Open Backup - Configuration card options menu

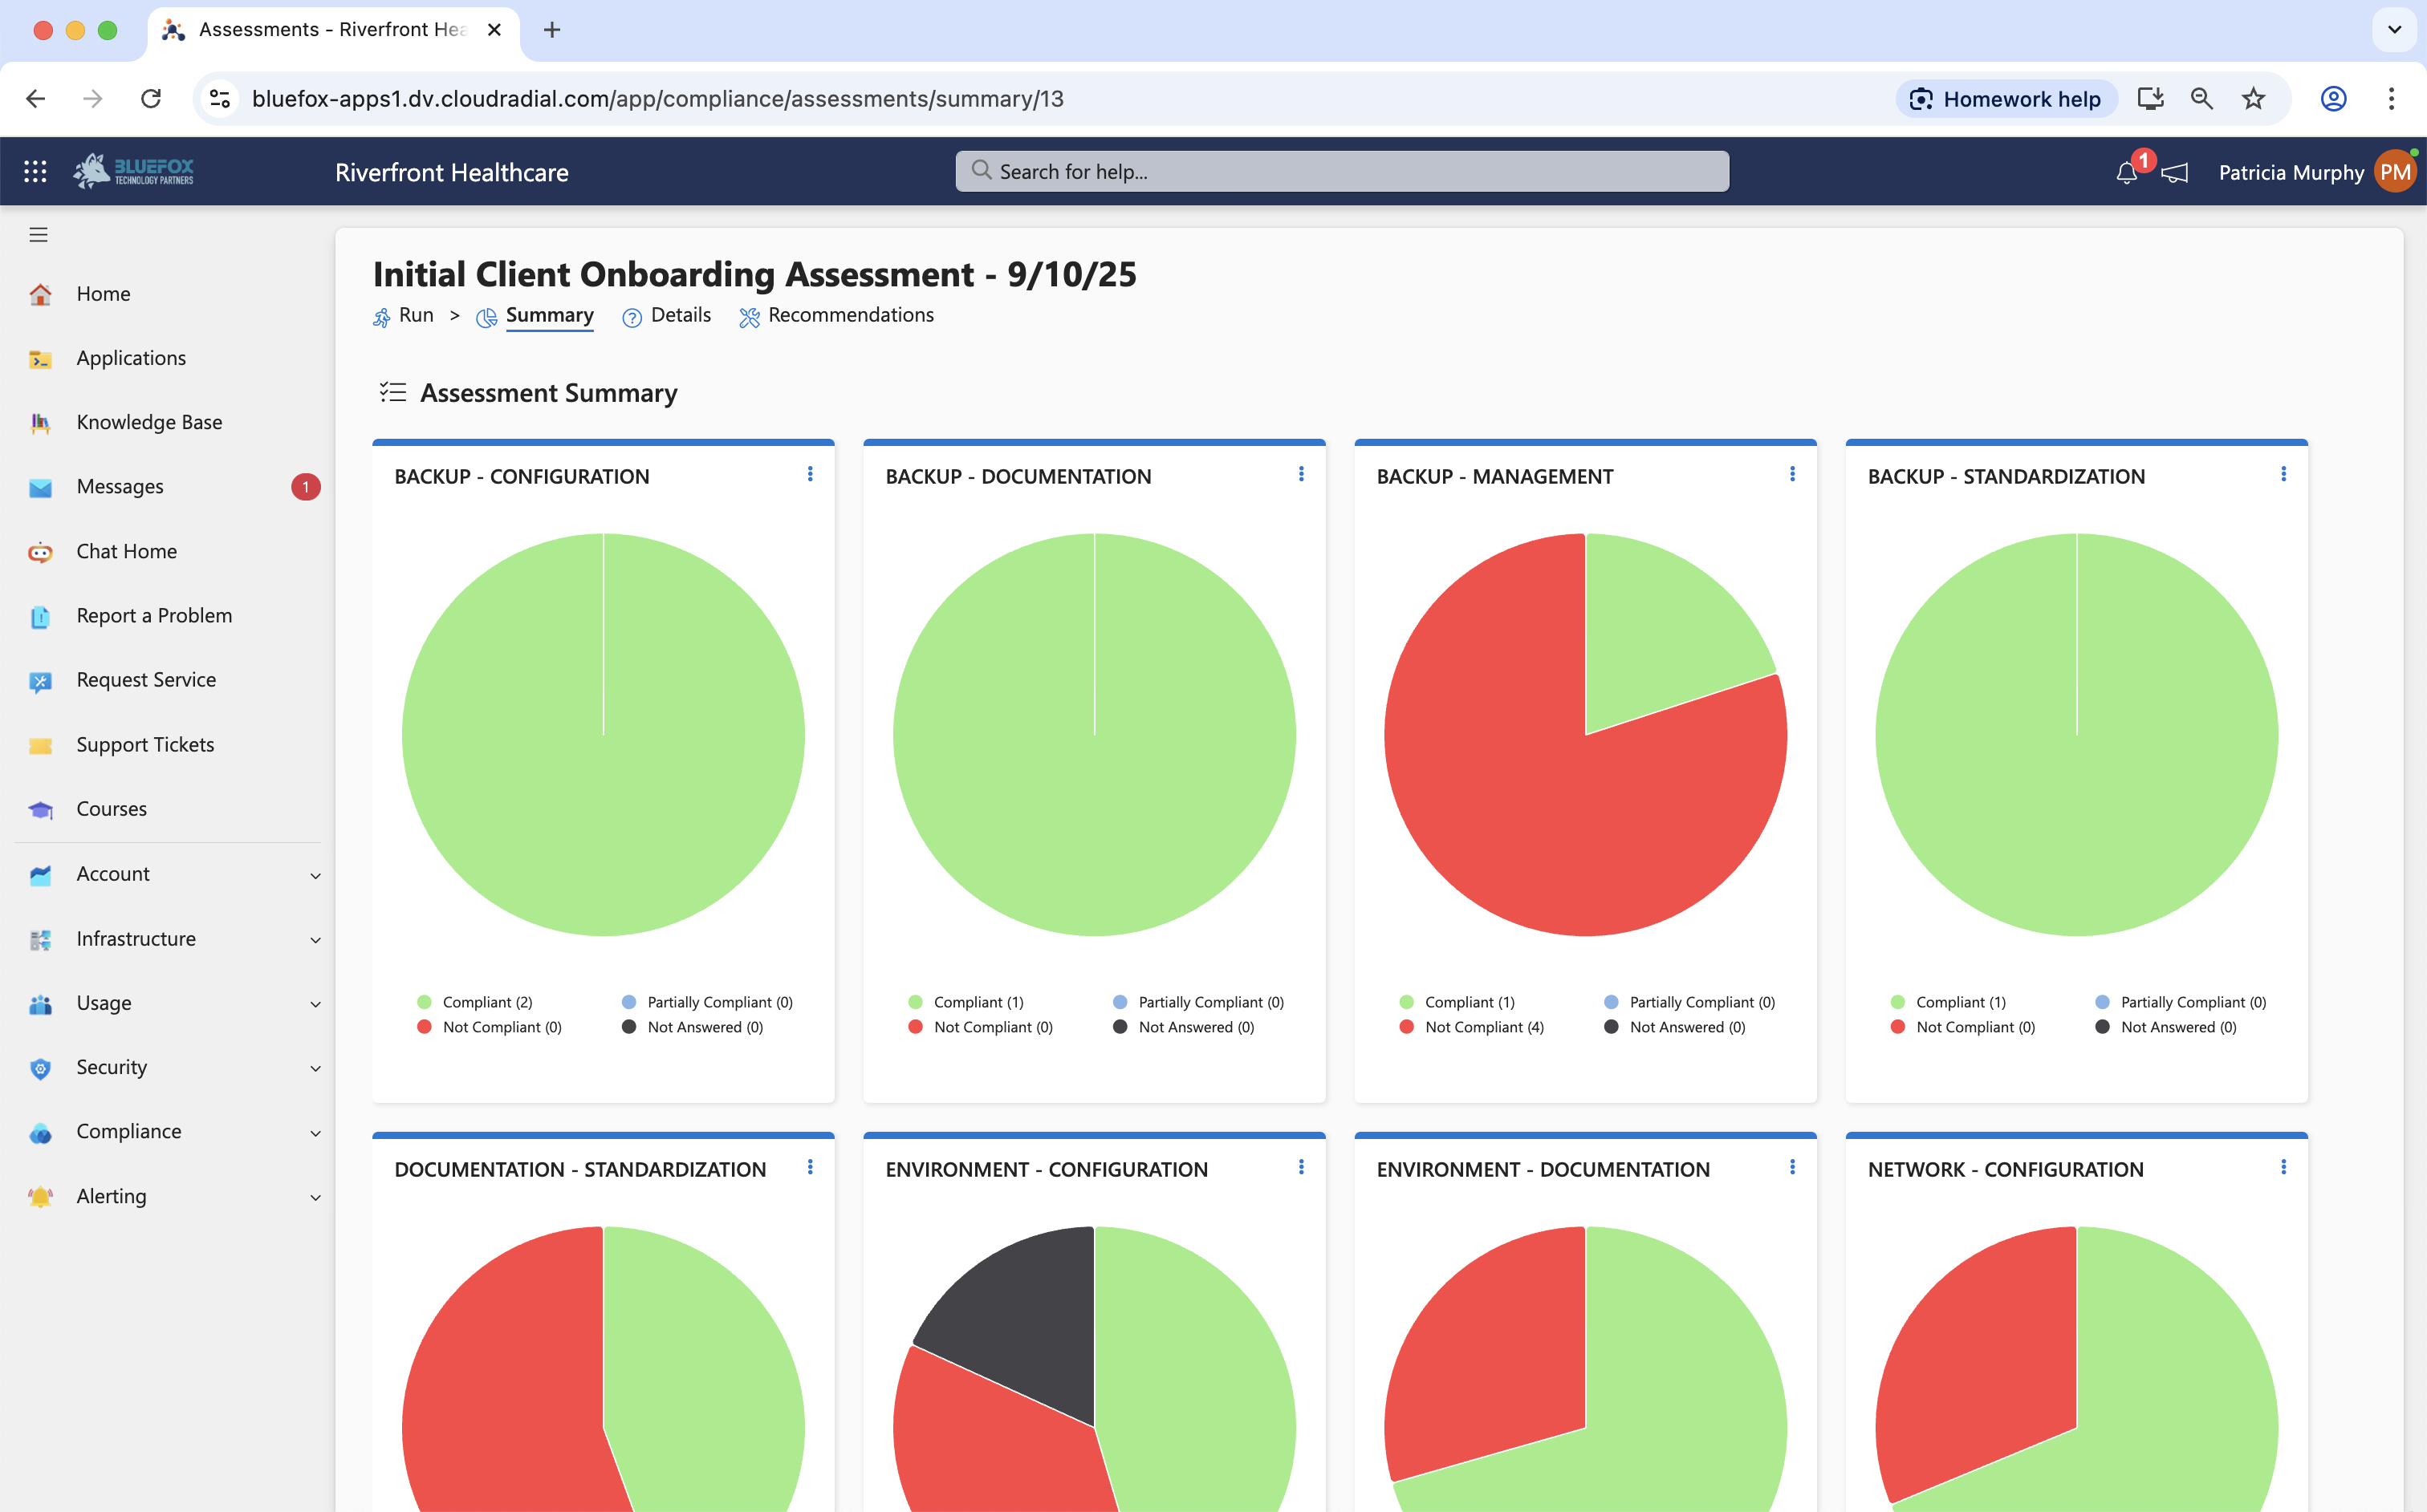coord(809,474)
